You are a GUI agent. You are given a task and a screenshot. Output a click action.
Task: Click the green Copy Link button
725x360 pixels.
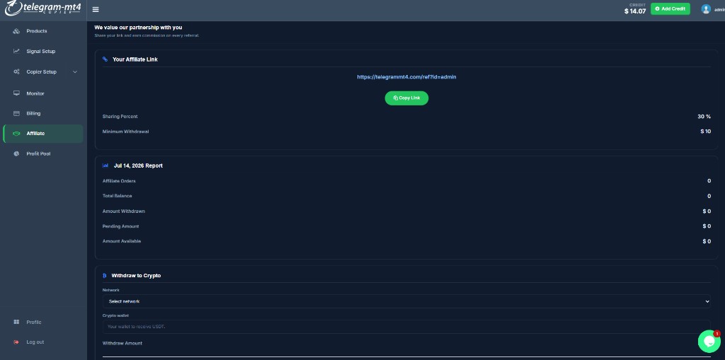tap(406, 98)
